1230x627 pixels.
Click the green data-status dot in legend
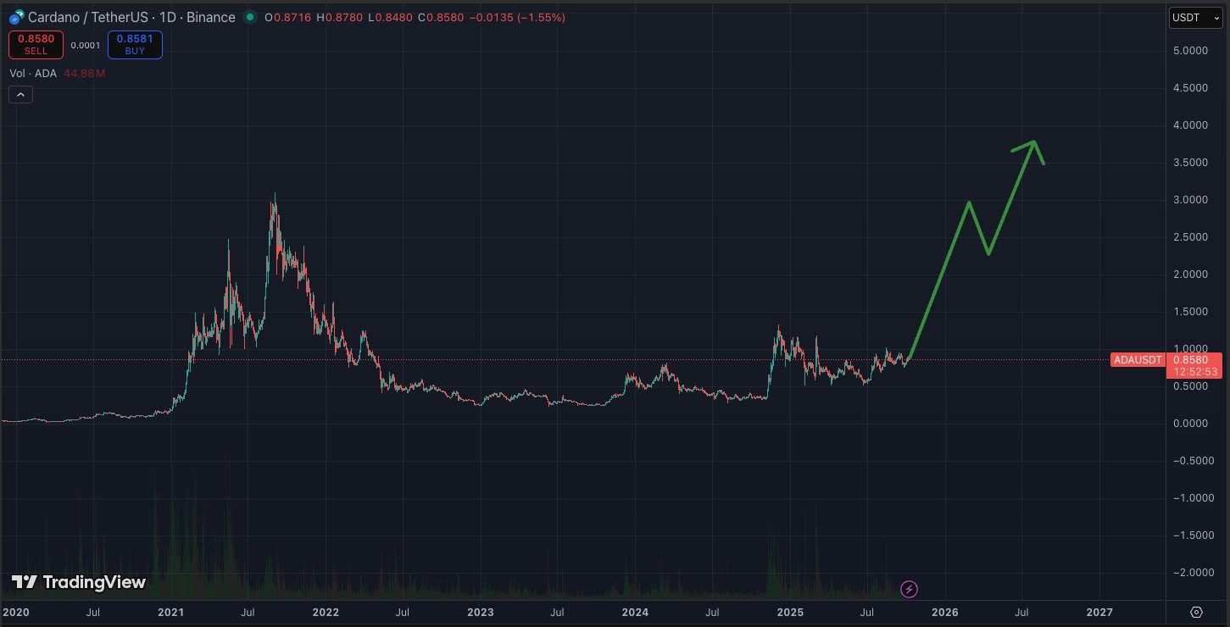tap(250, 17)
